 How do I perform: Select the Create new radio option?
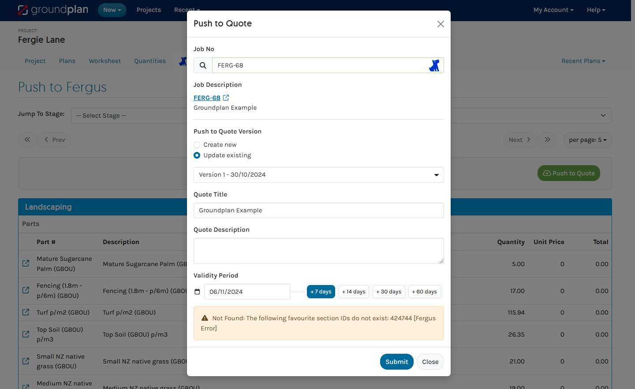coord(197,144)
